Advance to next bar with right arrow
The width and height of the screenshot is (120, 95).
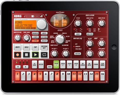point(26,67)
